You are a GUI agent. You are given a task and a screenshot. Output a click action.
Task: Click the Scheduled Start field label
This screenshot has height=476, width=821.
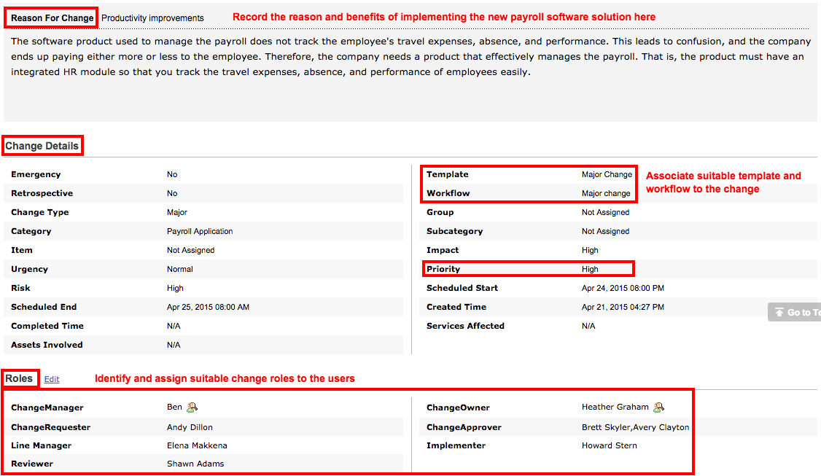coord(462,288)
